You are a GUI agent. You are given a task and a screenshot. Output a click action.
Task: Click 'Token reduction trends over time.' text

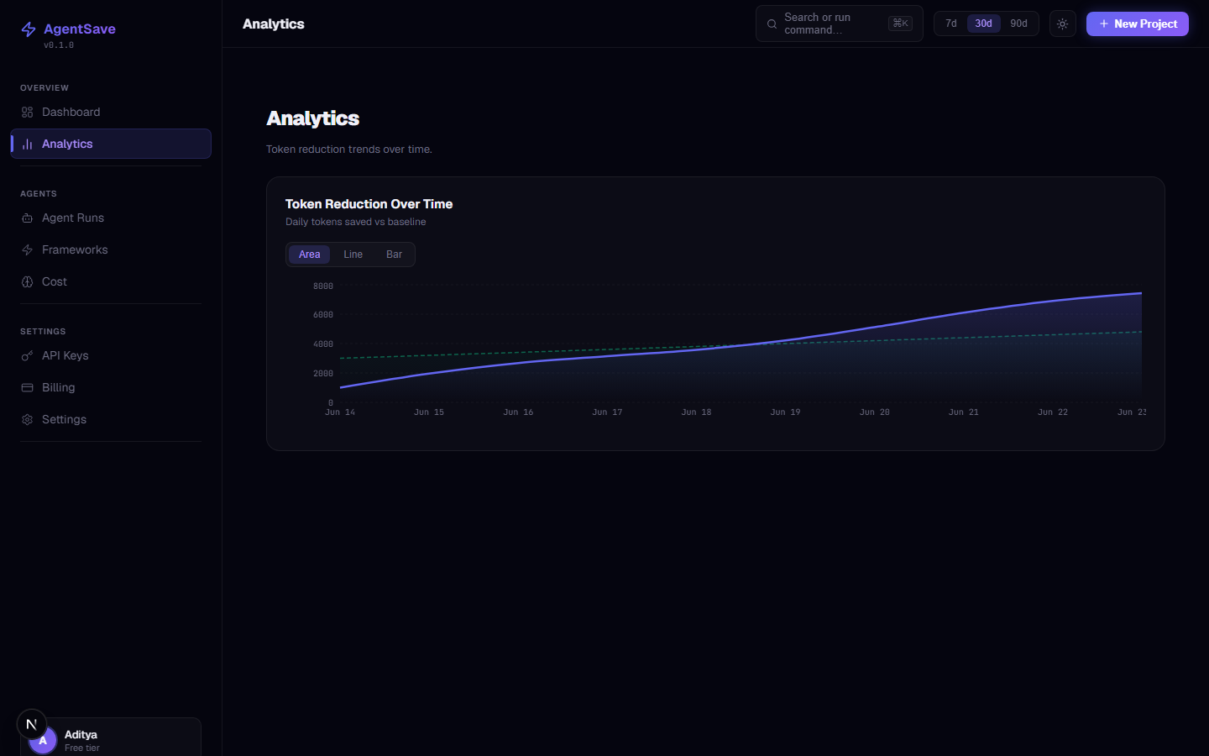[349, 150]
